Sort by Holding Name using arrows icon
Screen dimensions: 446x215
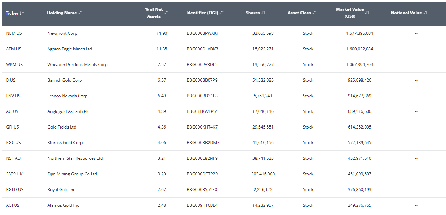(80, 13)
